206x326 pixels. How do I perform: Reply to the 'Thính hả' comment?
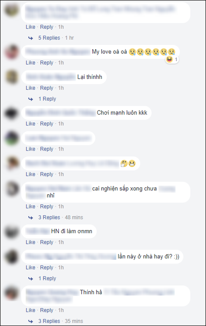coord(47,310)
